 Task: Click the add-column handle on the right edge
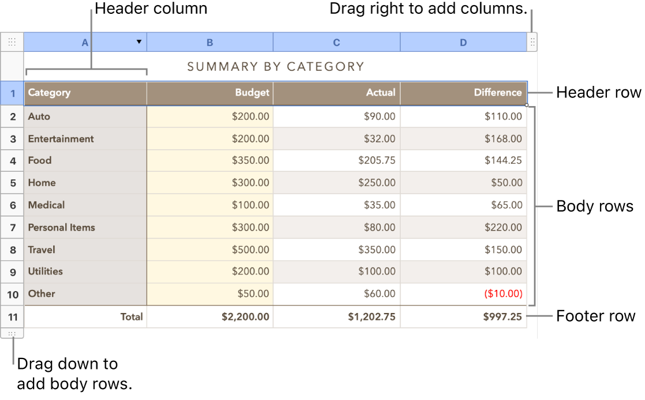532,41
